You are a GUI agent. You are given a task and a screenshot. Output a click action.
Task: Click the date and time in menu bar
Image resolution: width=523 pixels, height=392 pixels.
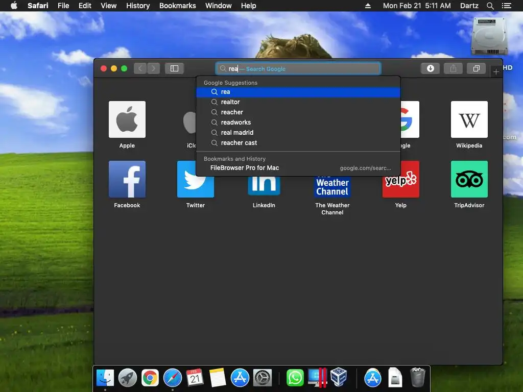(417, 6)
